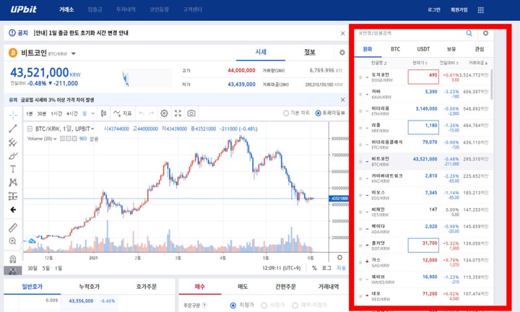Open the 주문구분 help question mark
Screen dimensions: 520x312
(204, 305)
